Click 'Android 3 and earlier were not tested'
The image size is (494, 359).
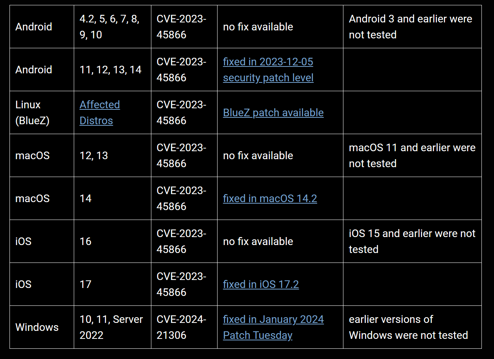pos(410,27)
